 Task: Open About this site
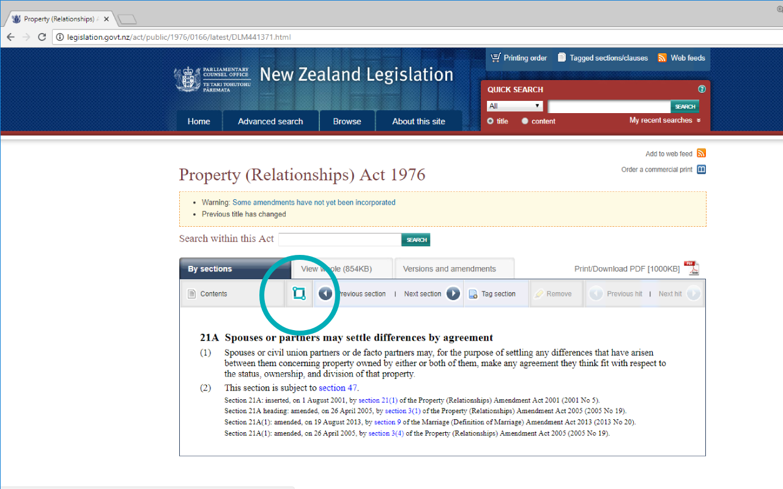coord(418,121)
